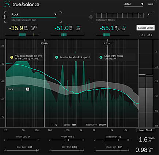Image resolution: width=159 pixels, height=155 pixels.
Task: Click the -0.4 diff Mid readout
Action: 79,28
